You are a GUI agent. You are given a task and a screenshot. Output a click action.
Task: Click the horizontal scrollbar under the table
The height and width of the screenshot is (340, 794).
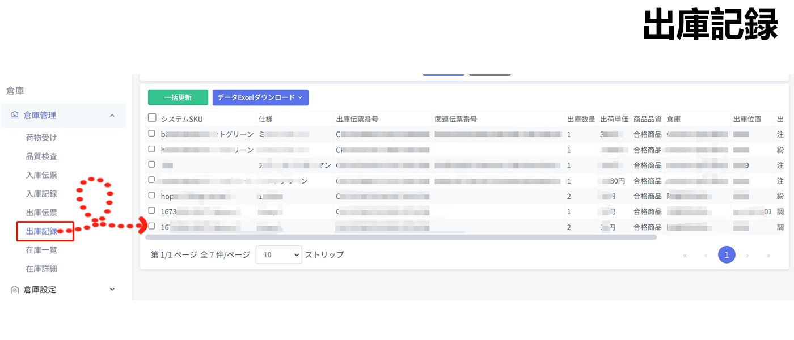tap(401, 237)
